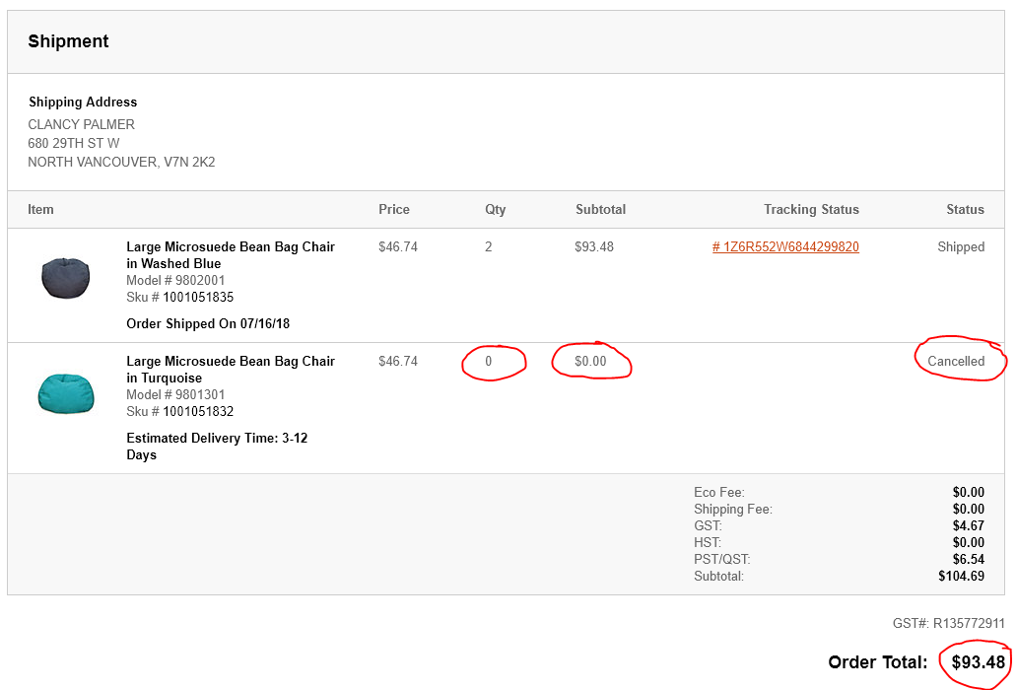Click the Qty column header
The image size is (1017, 690).
click(495, 209)
